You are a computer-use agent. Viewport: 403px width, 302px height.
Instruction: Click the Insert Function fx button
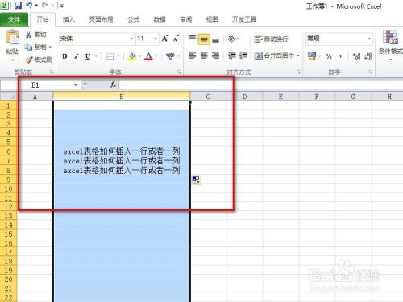[113, 85]
